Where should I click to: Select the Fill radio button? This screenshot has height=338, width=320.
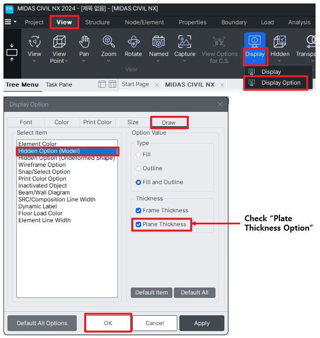pyautogui.click(x=138, y=154)
